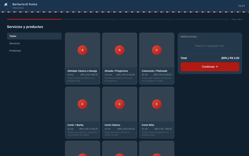Add Afeitado Clásico a Navaja by its title
This screenshot has height=156, width=249.
(x=82, y=71)
